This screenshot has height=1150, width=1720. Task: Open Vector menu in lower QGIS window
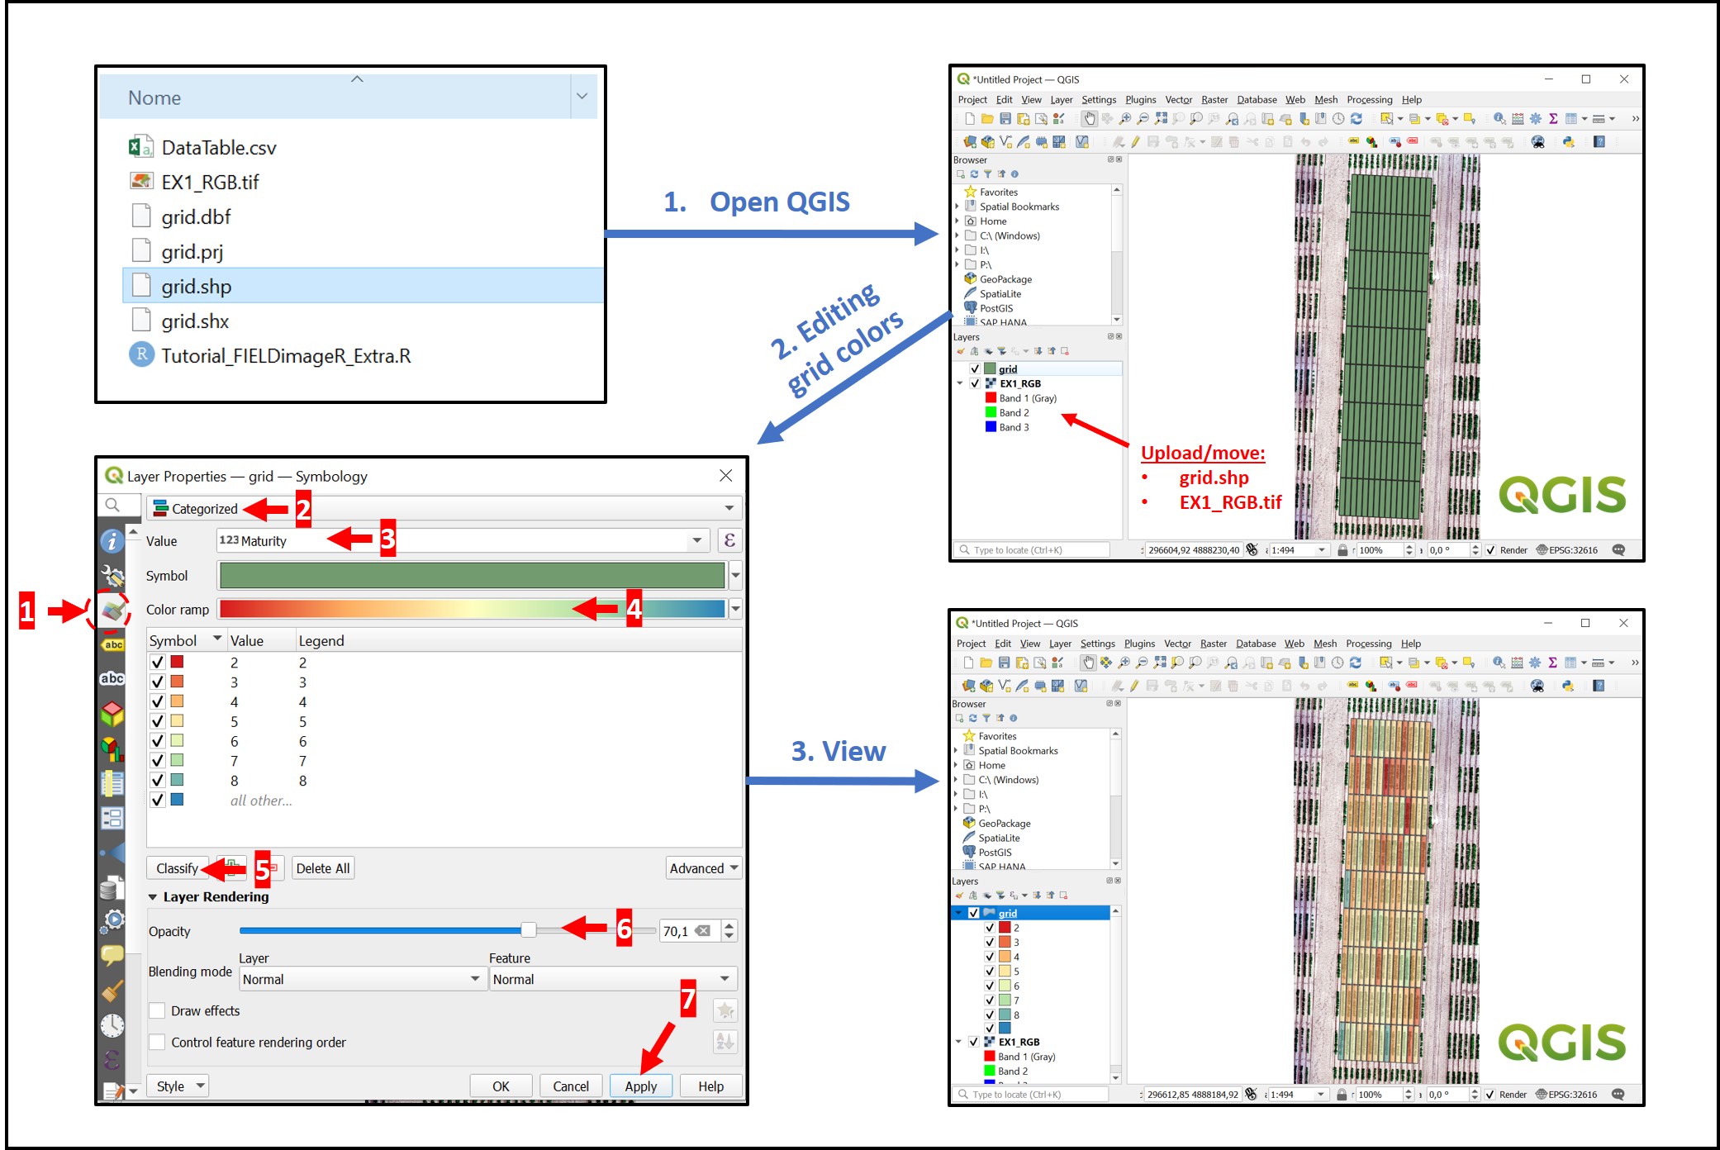tap(1177, 644)
